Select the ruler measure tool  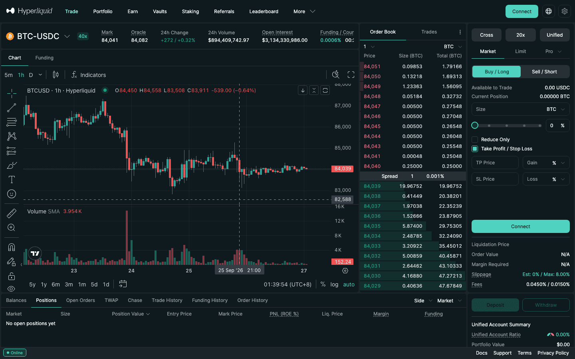tap(12, 213)
